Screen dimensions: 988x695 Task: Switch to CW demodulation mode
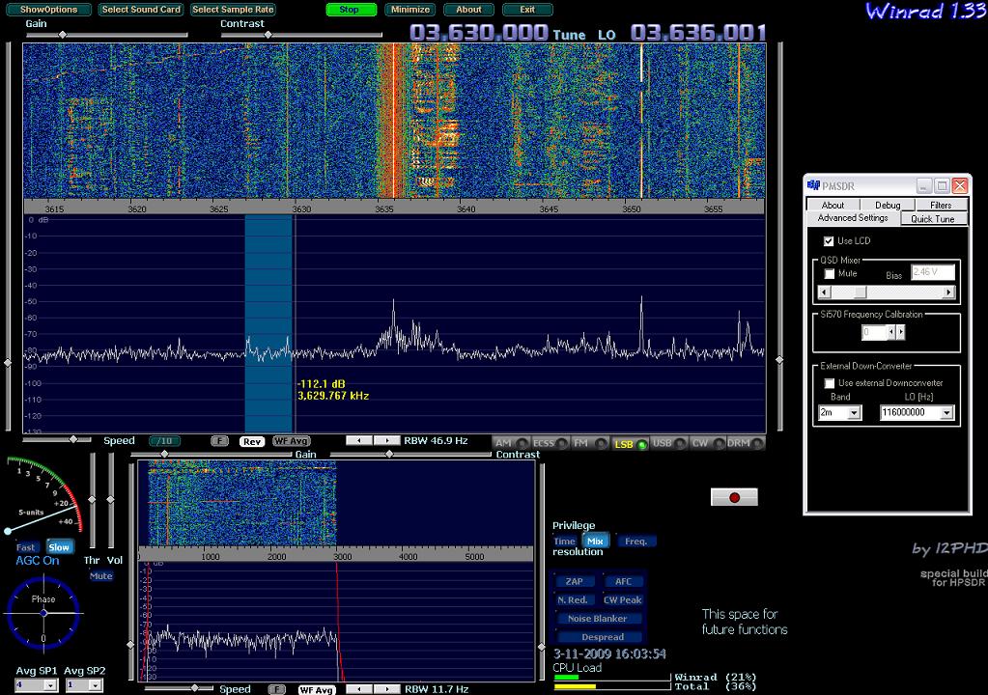(x=705, y=444)
